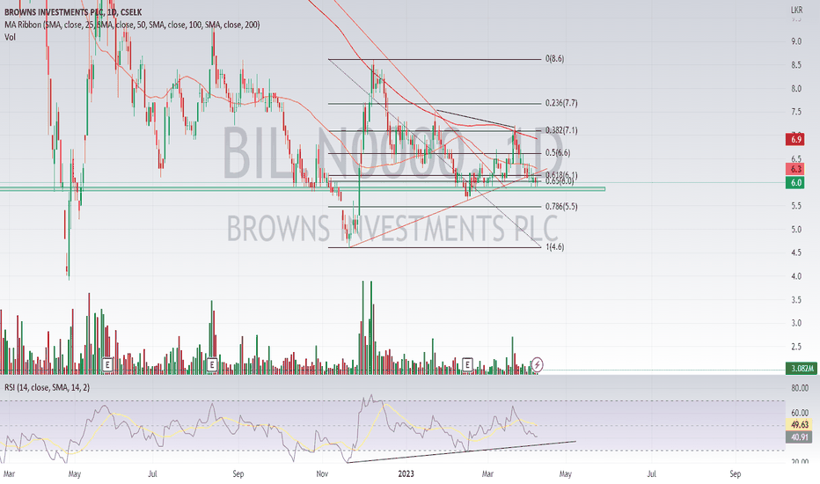
Task: Select the Fibonacci 0.5(6.6) level label
Action: pos(558,153)
